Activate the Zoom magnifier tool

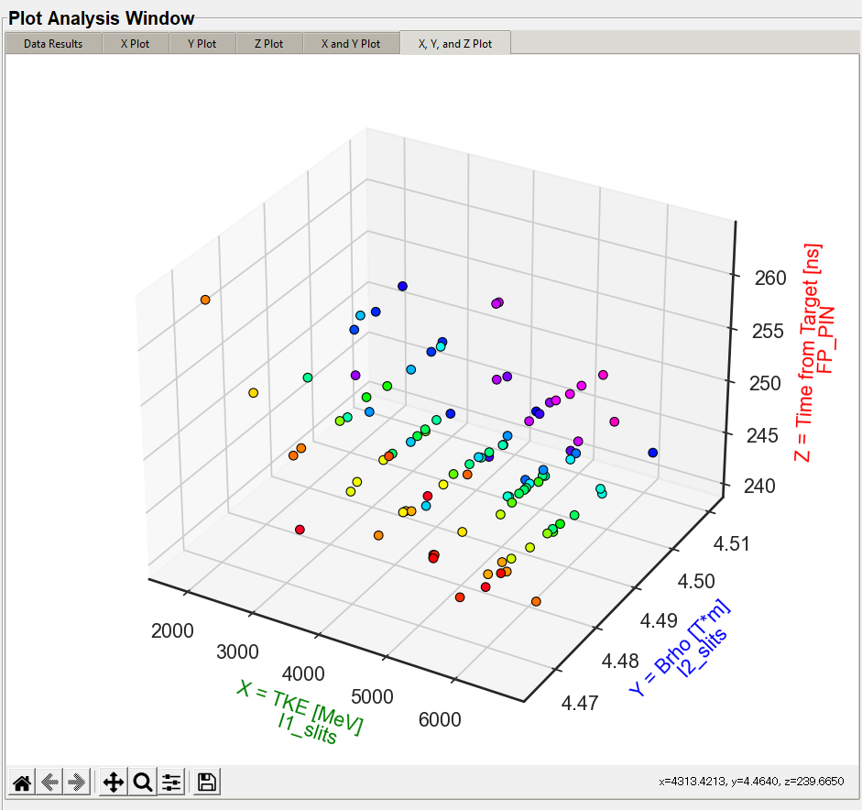(142, 782)
